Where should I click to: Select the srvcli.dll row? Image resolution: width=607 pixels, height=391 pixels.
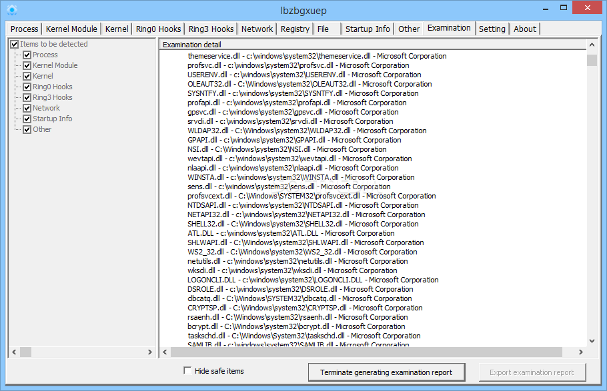(290, 121)
